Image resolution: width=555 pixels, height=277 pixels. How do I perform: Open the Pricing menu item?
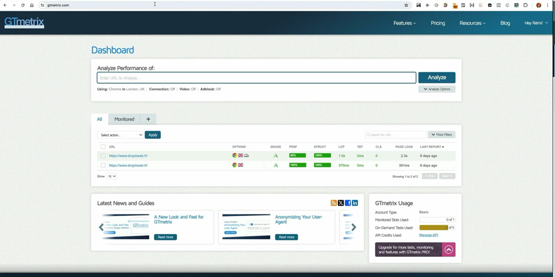(x=438, y=23)
